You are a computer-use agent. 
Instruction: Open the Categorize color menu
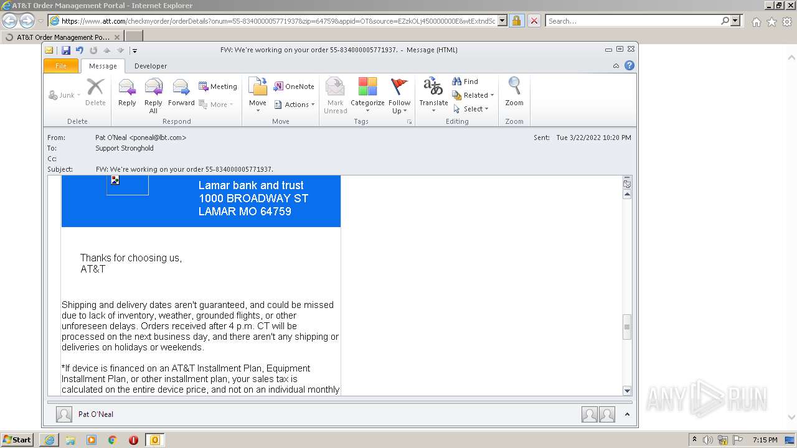(367, 95)
